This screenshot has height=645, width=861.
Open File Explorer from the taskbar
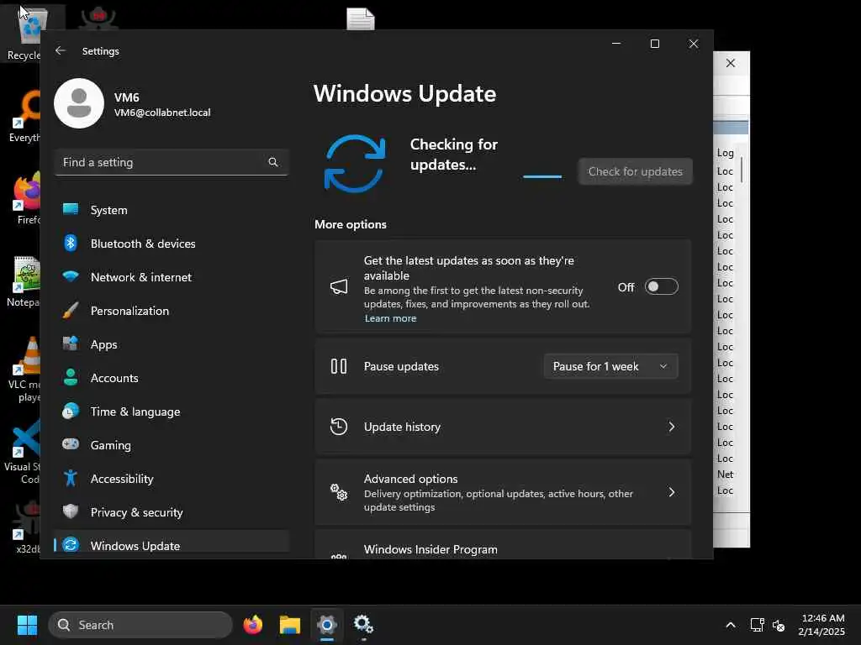pos(290,625)
